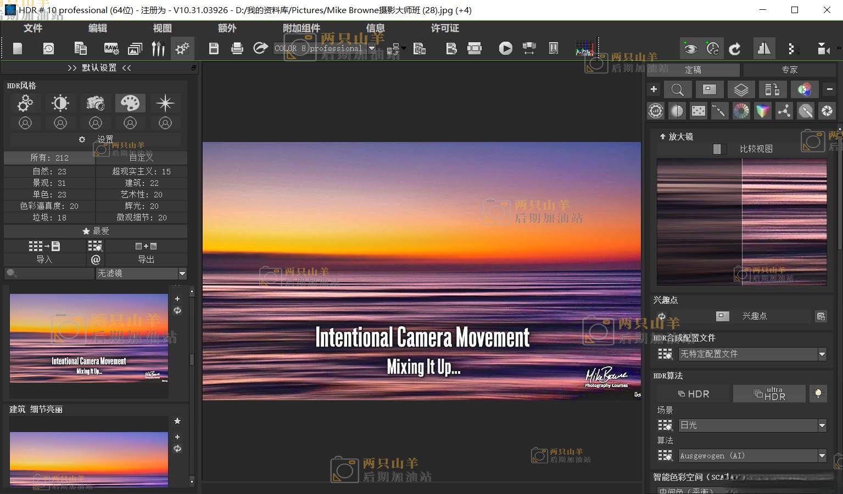
Task: Click the paint brushes toolbar icon
Action: [158, 49]
